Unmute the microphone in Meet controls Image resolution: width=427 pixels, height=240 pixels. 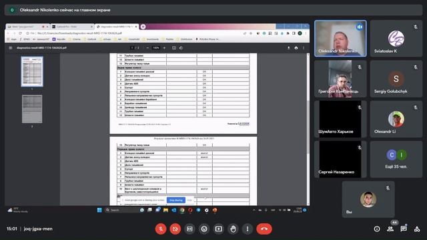pos(161,229)
